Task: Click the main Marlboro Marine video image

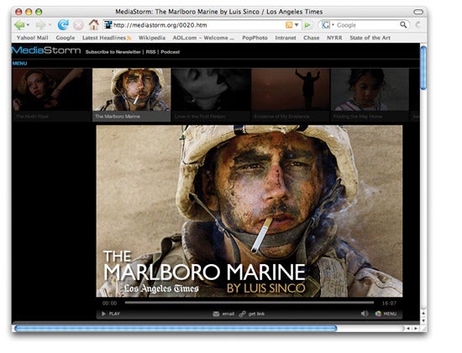Action: (x=249, y=211)
